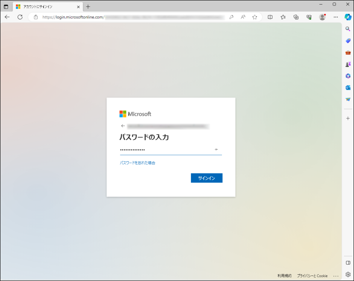Image resolution: width=354 pixels, height=281 pixels.
Task: Open the Copilot sidebar icon
Action: (x=348, y=17)
